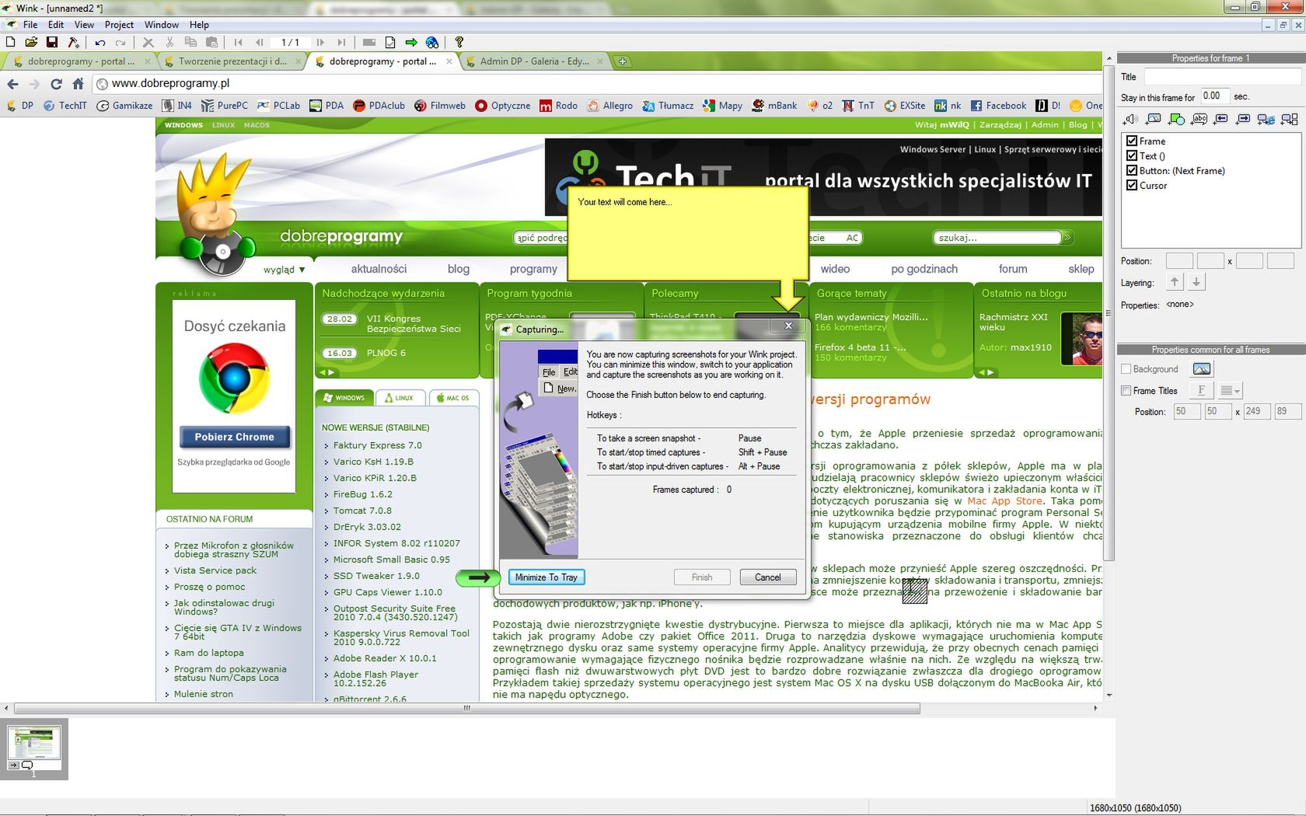The height and width of the screenshot is (816, 1306).
Task: Enable the Background checkbox
Action: pos(1126,368)
